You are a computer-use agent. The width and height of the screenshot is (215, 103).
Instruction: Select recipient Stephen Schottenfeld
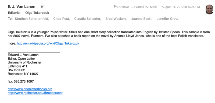[x=32, y=19]
